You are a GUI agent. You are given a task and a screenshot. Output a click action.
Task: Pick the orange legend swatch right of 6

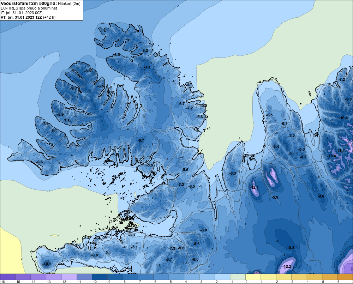(345, 277)
